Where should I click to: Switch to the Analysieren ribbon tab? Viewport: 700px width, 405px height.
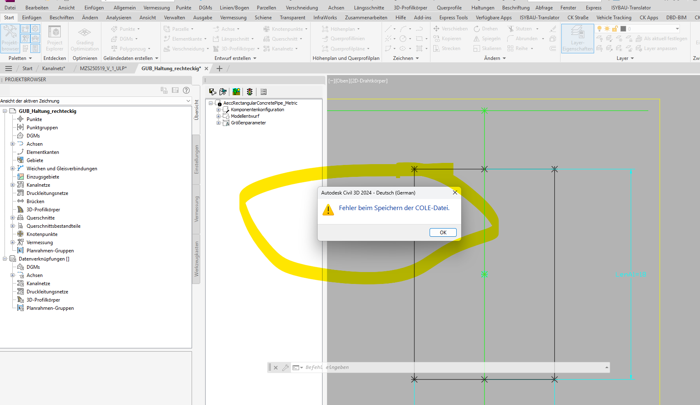point(119,18)
